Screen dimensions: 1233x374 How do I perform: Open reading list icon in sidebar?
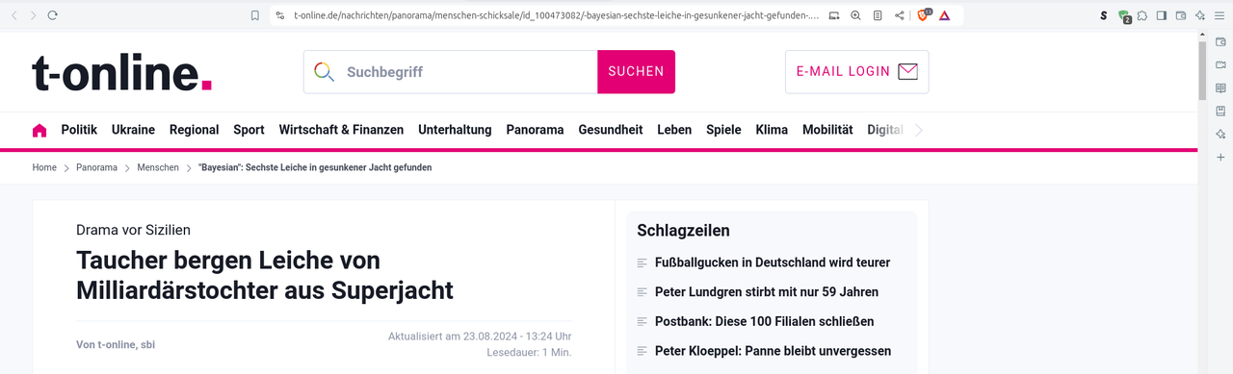click(x=1220, y=87)
